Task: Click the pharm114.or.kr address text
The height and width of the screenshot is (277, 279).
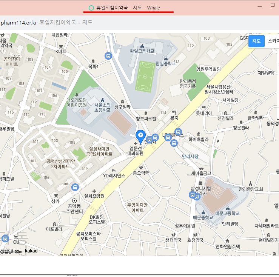Action: [18, 23]
